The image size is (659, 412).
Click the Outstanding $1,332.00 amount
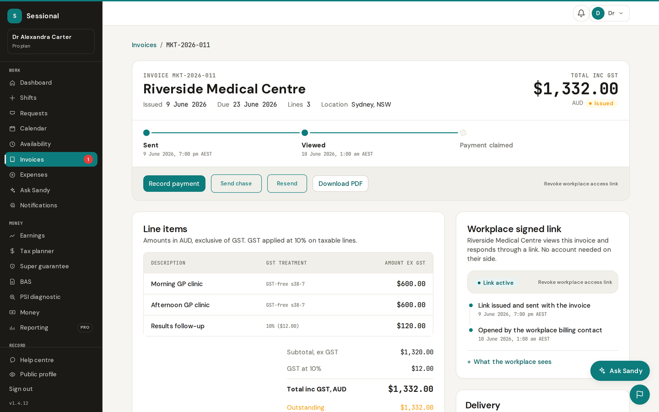coord(417,407)
